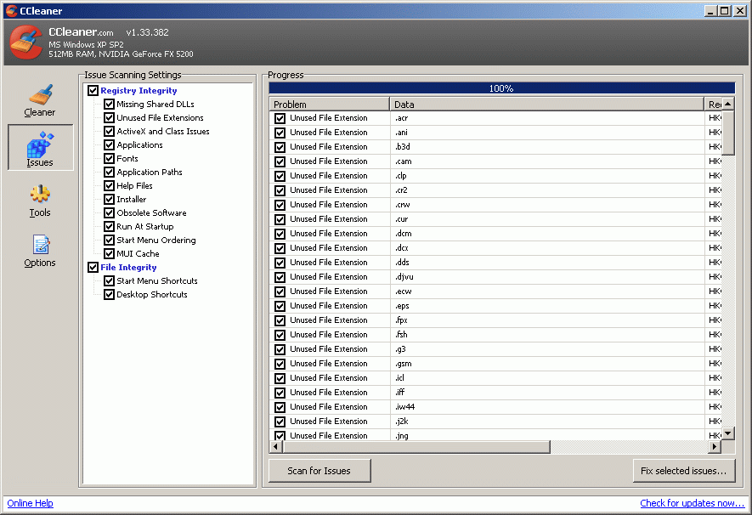Click the v1.33.382 version text

coord(147,32)
